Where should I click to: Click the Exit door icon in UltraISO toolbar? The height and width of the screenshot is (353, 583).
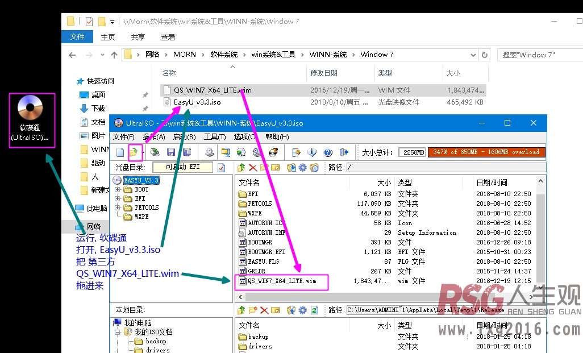pos(344,152)
